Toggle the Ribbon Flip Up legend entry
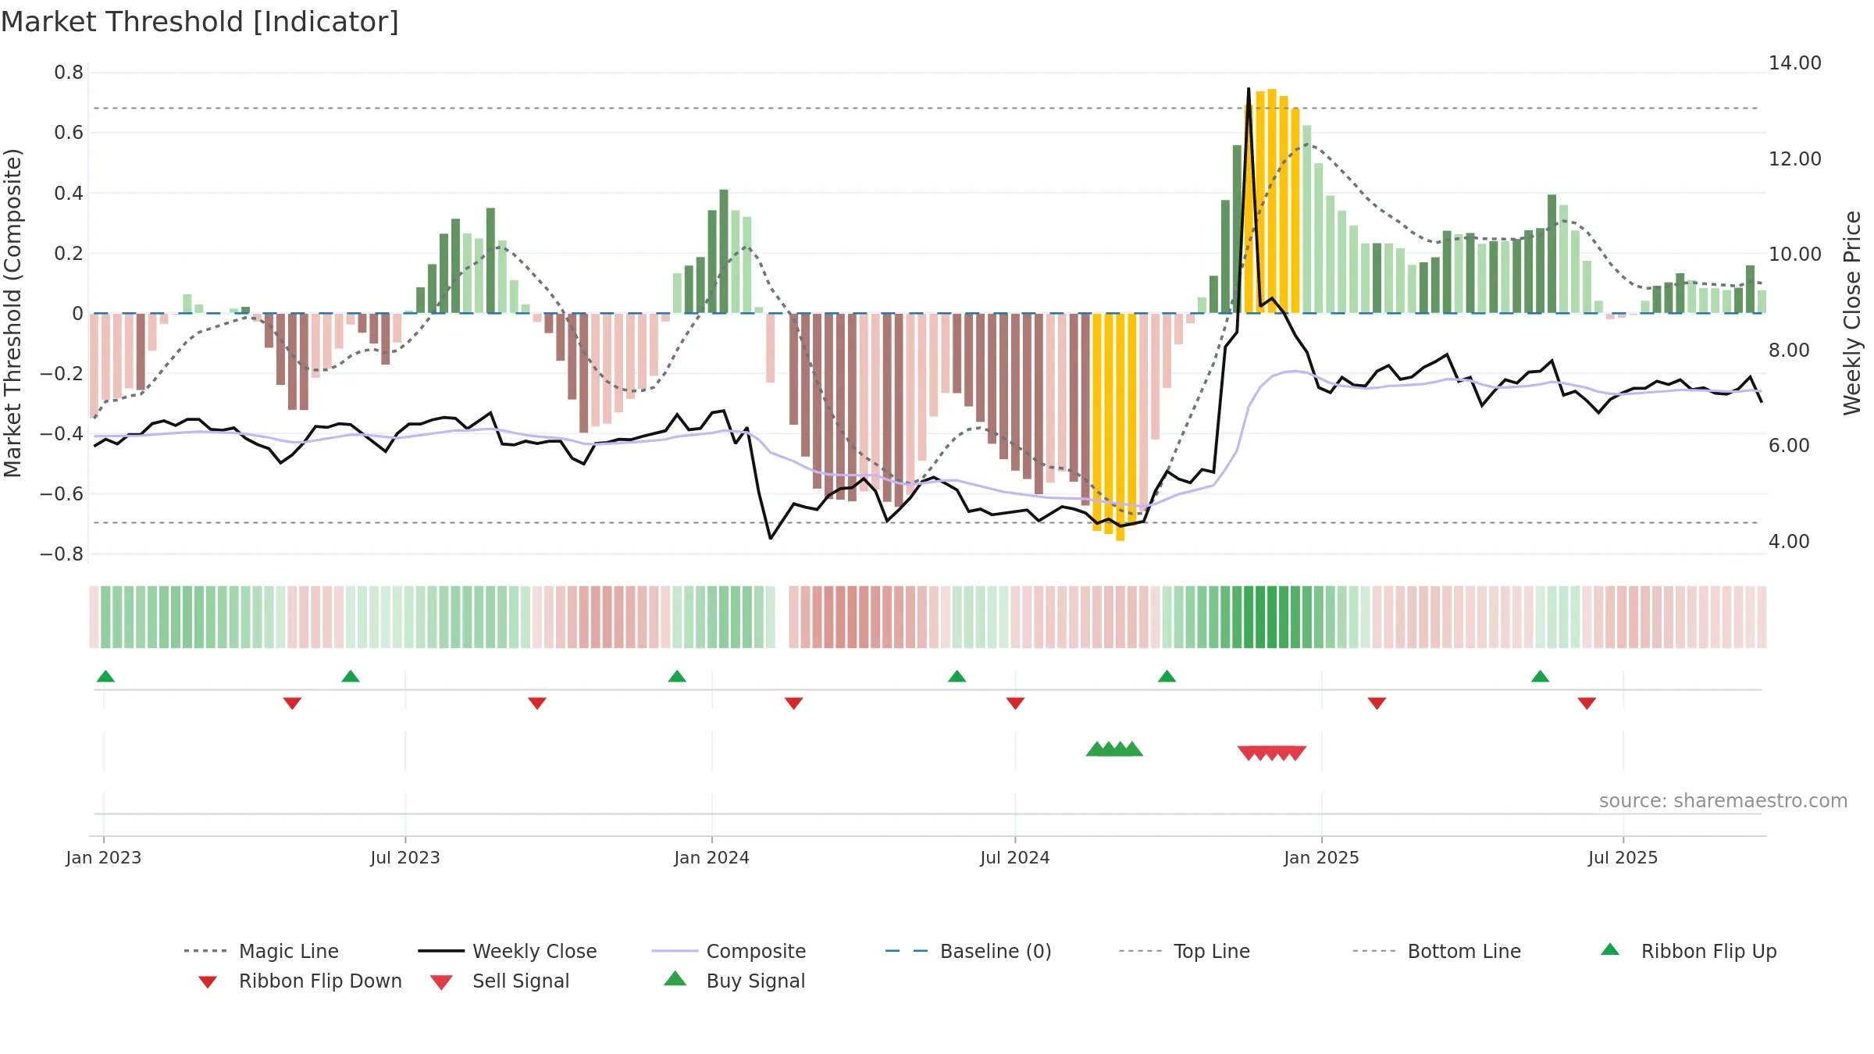Image resolution: width=1874 pixels, height=1054 pixels. click(x=1688, y=951)
